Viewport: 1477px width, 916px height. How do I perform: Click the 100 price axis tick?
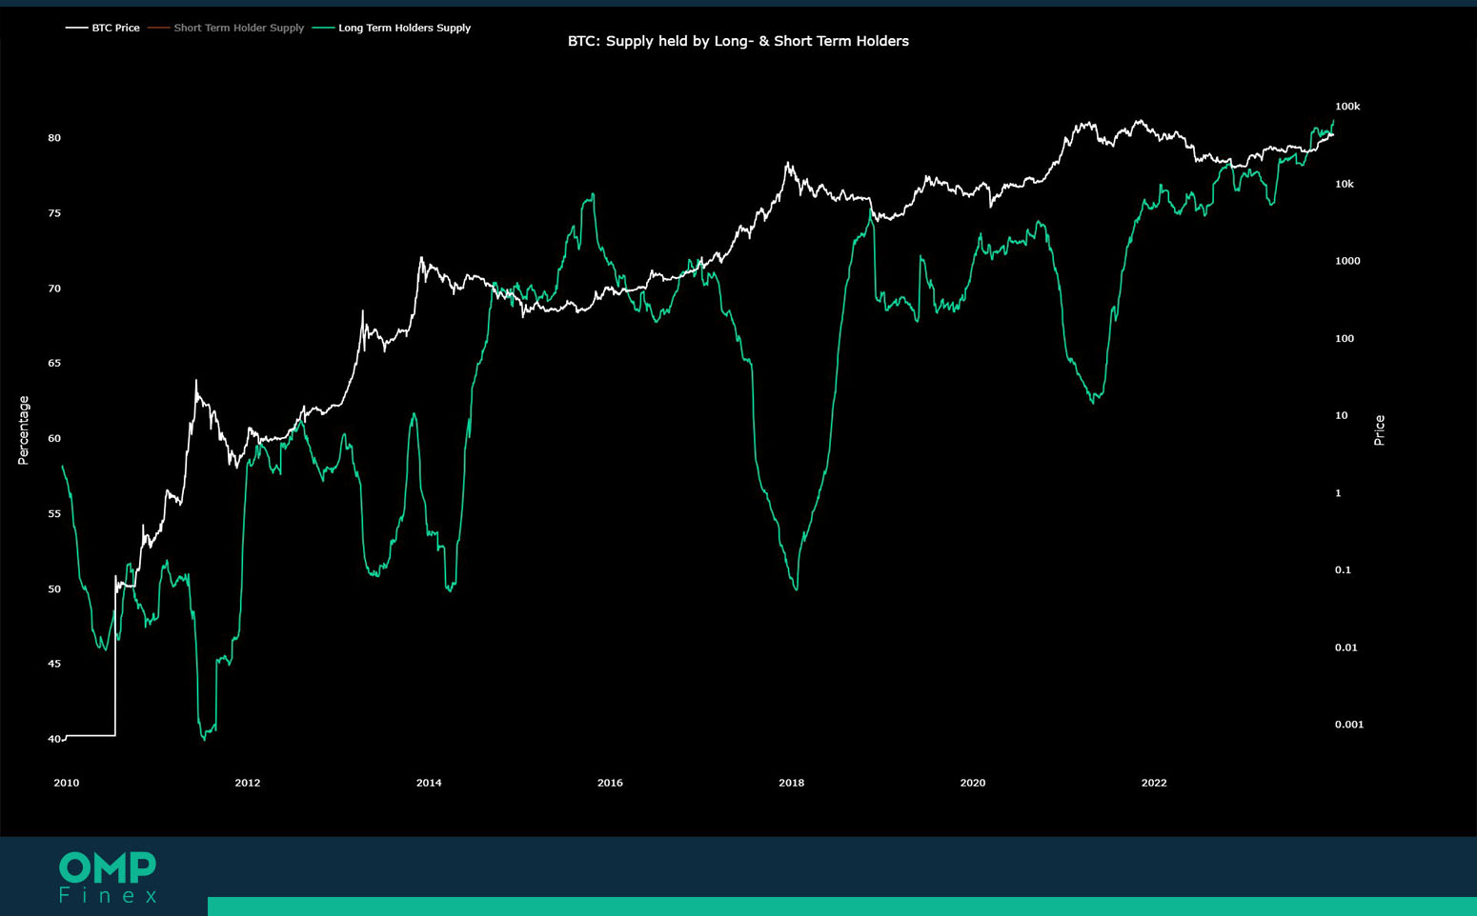(x=1345, y=338)
